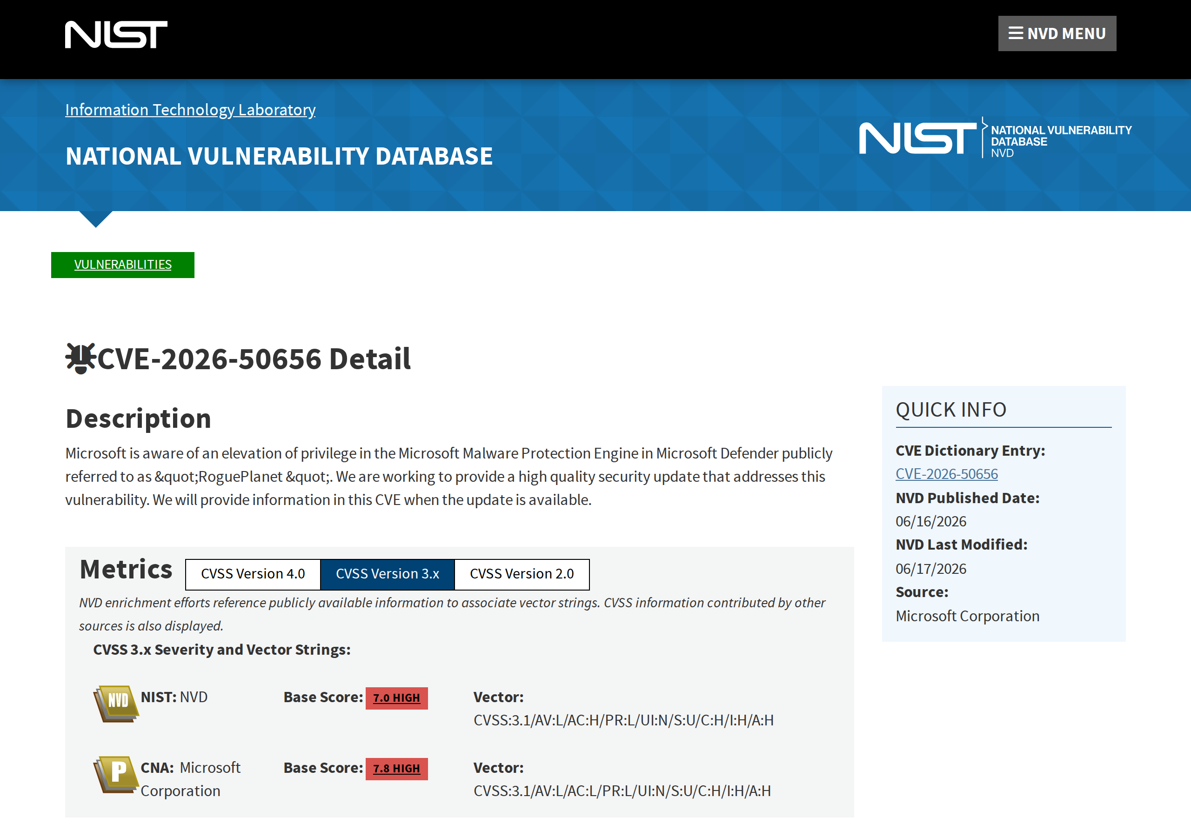Image resolution: width=1191 pixels, height=837 pixels.
Task: Open the 7.8 HIGH base score link
Action: (x=397, y=769)
